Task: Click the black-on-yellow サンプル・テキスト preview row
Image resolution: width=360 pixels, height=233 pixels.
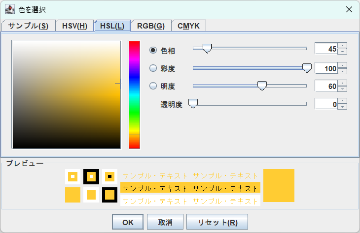Action: point(190,188)
